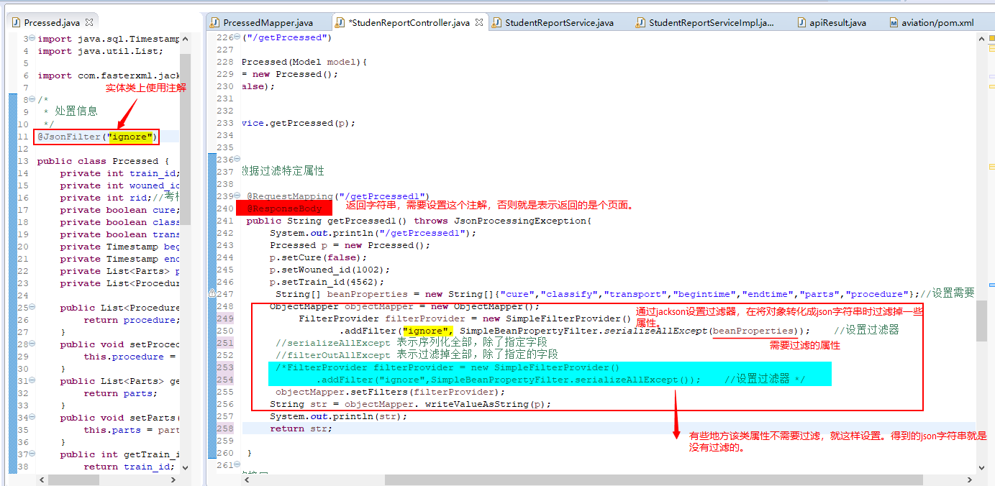The image size is (995, 486).
Task: Click the Maven icon on aviation/pom.xml tab
Action: pyautogui.click(x=894, y=23)
